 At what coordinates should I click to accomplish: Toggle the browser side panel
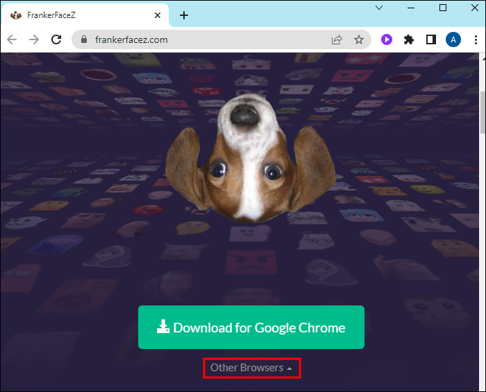click(431, 39)
